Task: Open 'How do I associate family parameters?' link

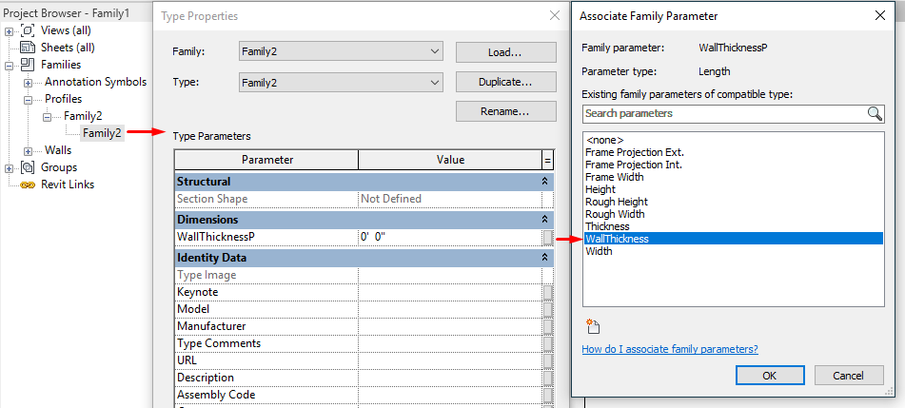Action: click(670, 349)
